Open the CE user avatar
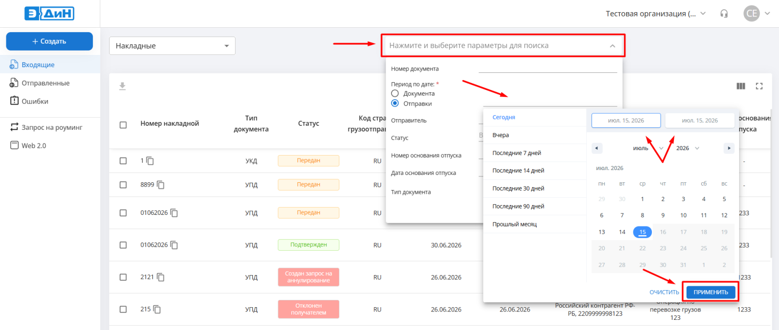The width and height of the screenshot is (779, 330). 752,14
